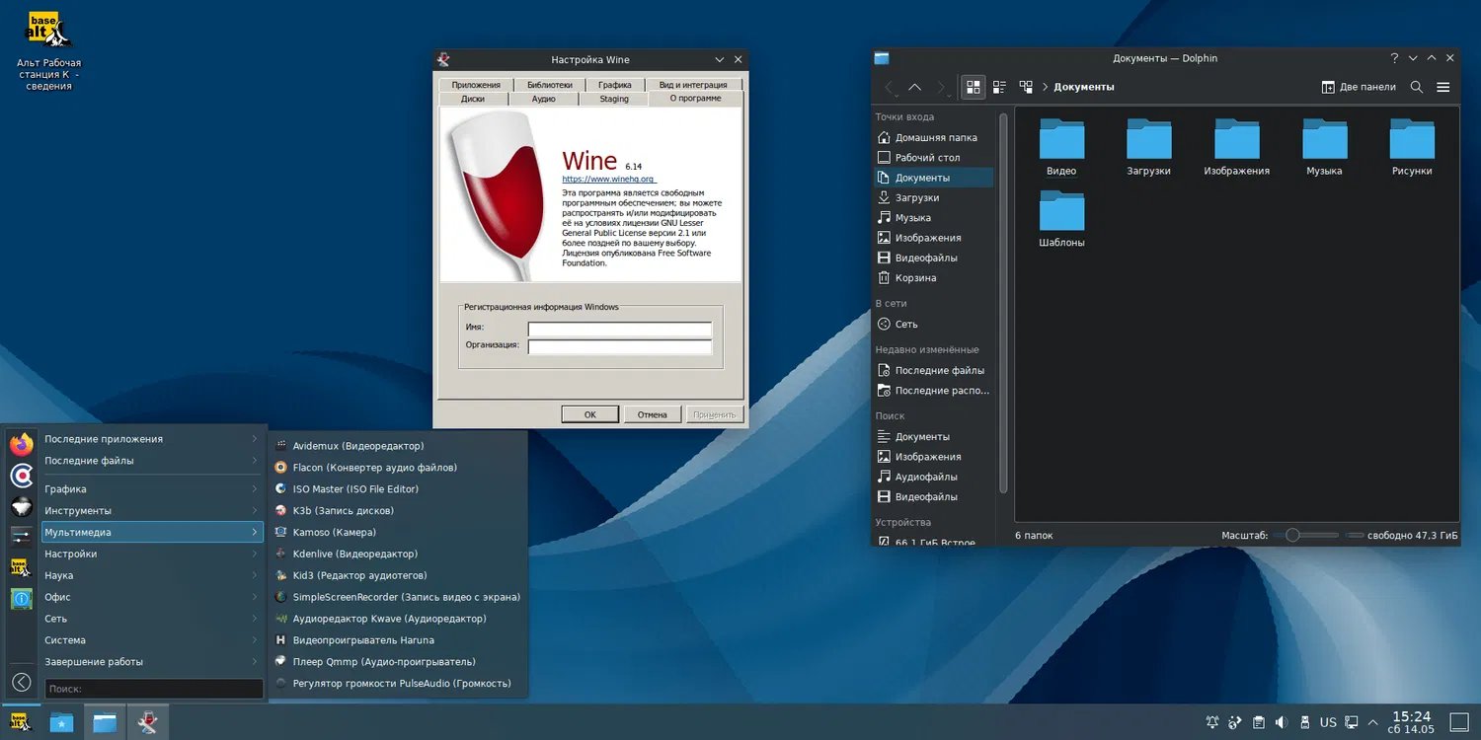The height and width of the screenshot is (740, 1481).
Task: Click the Firefox icon in start menu
Action: (x=21, y=444)
